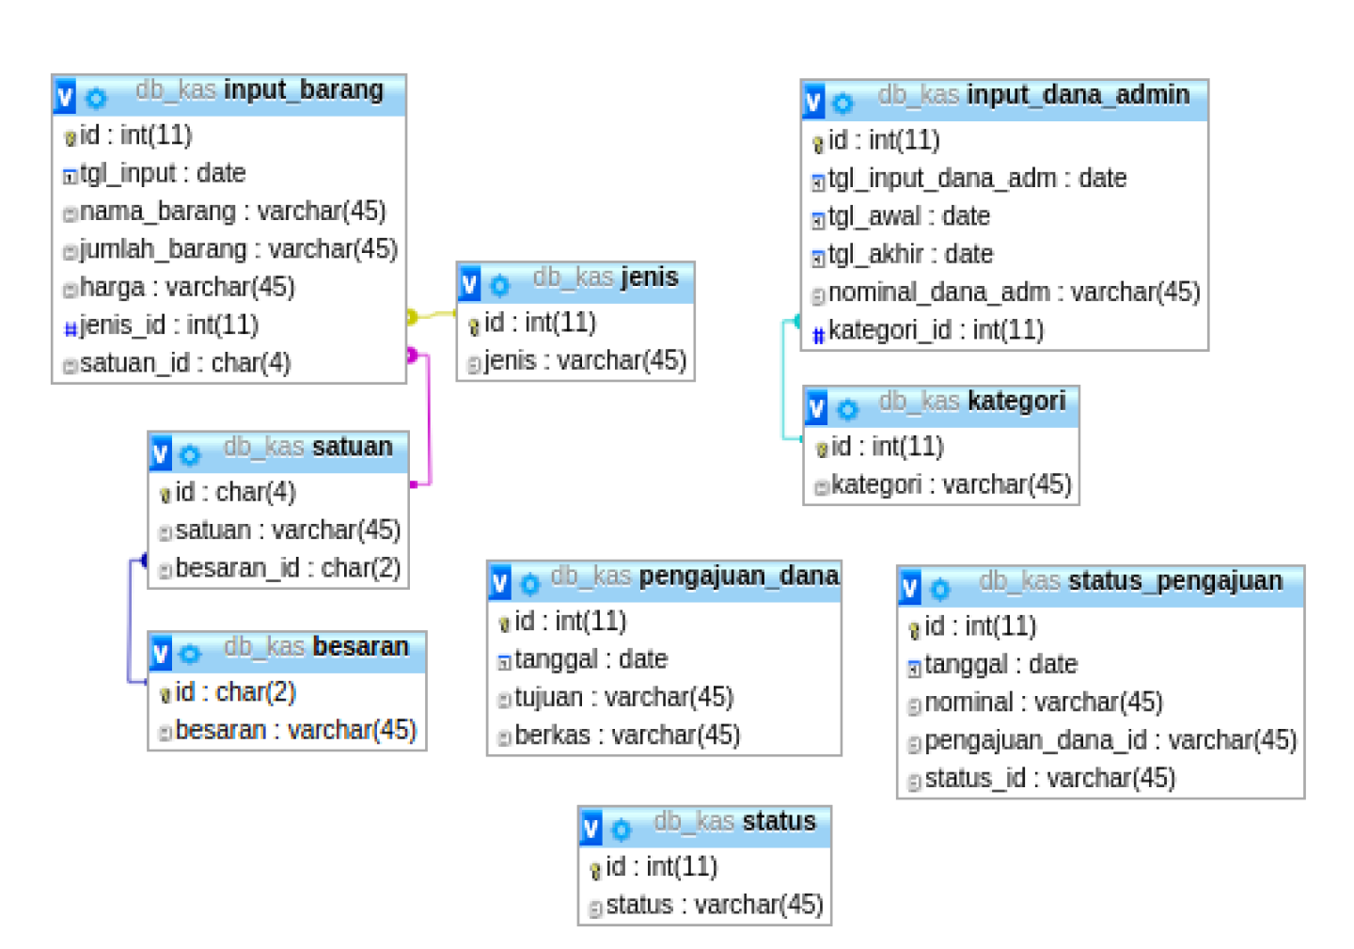Collapse input_barang table using V toggle
The height and width of the screenshot is (949, 1354).
[x=65, y=97]
